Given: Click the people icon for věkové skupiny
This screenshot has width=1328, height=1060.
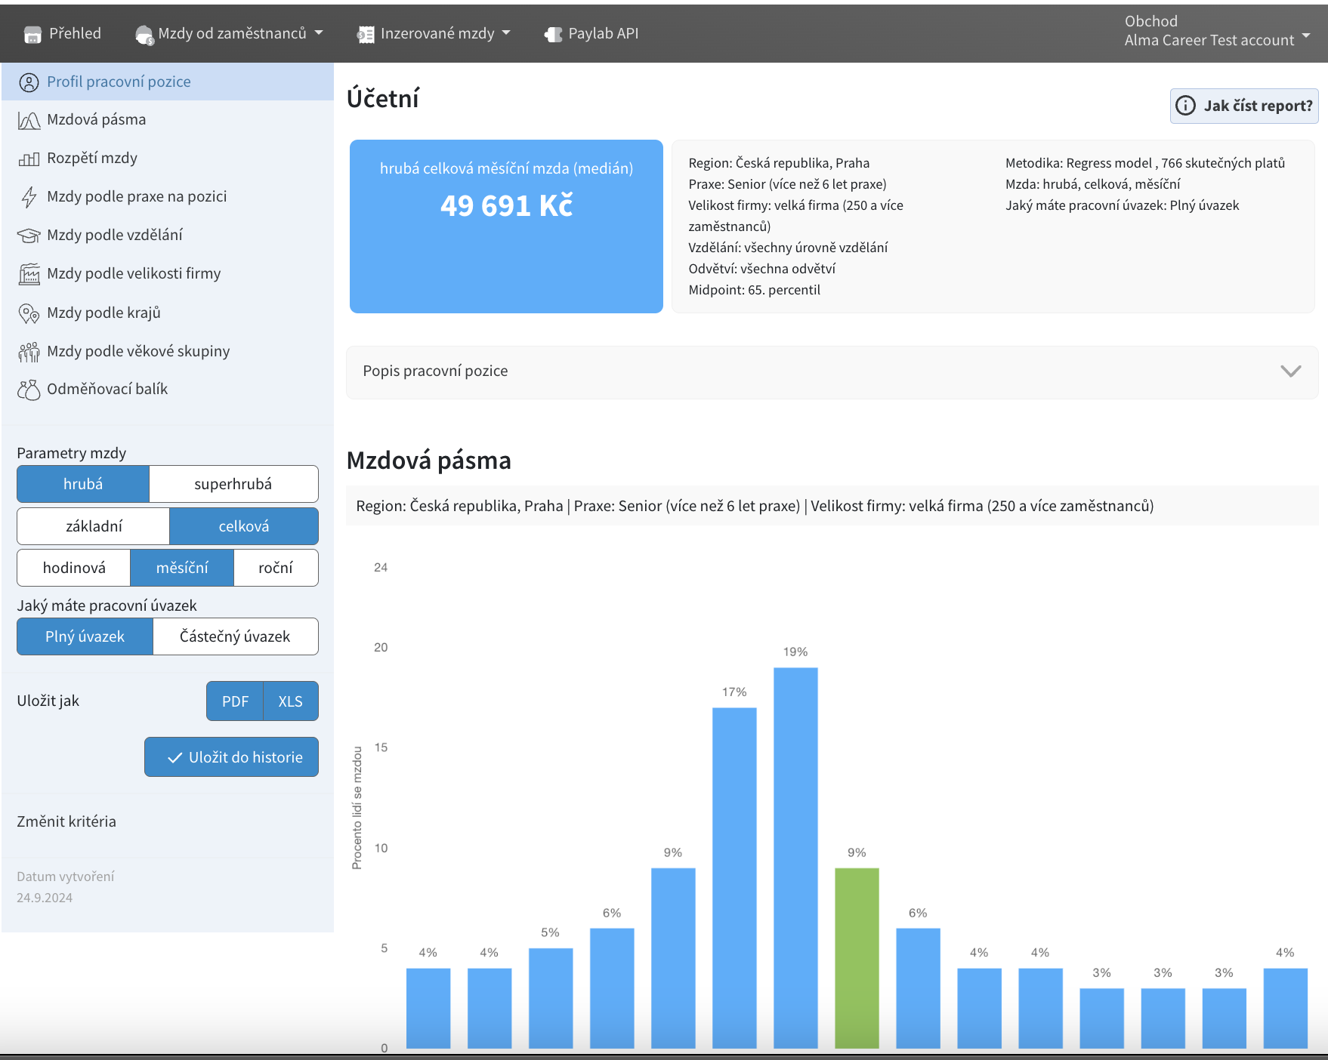Looking at the screenshot, I should (29, 352).
